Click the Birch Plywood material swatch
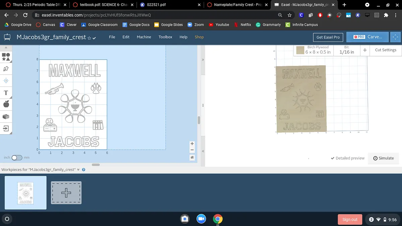 coord(300,50)
